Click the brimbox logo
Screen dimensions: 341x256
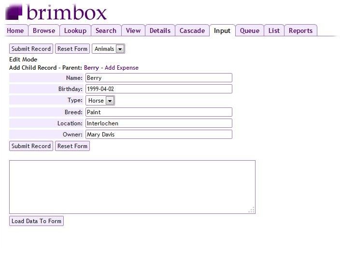pyautogui.click(x=56, y=13)
